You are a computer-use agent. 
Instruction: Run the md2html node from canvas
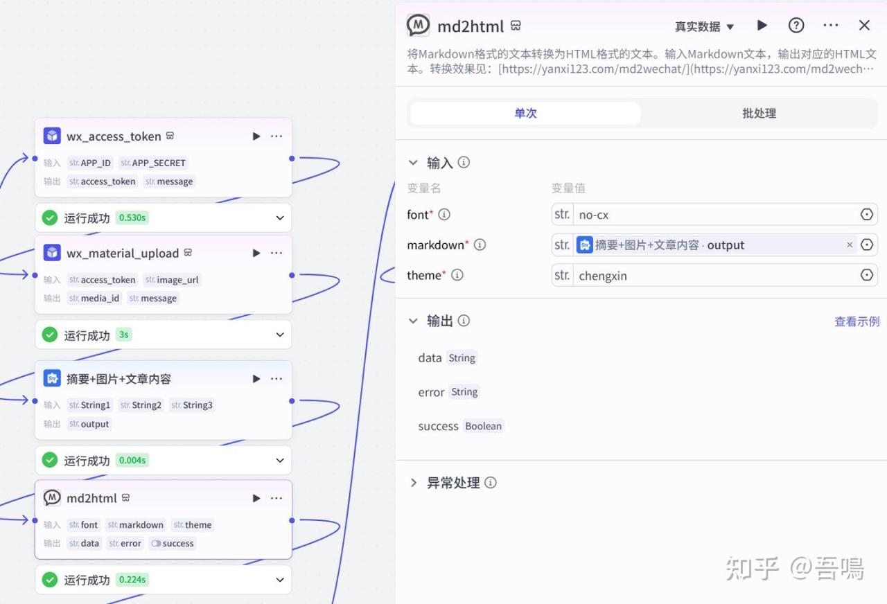tap(256, 498)
